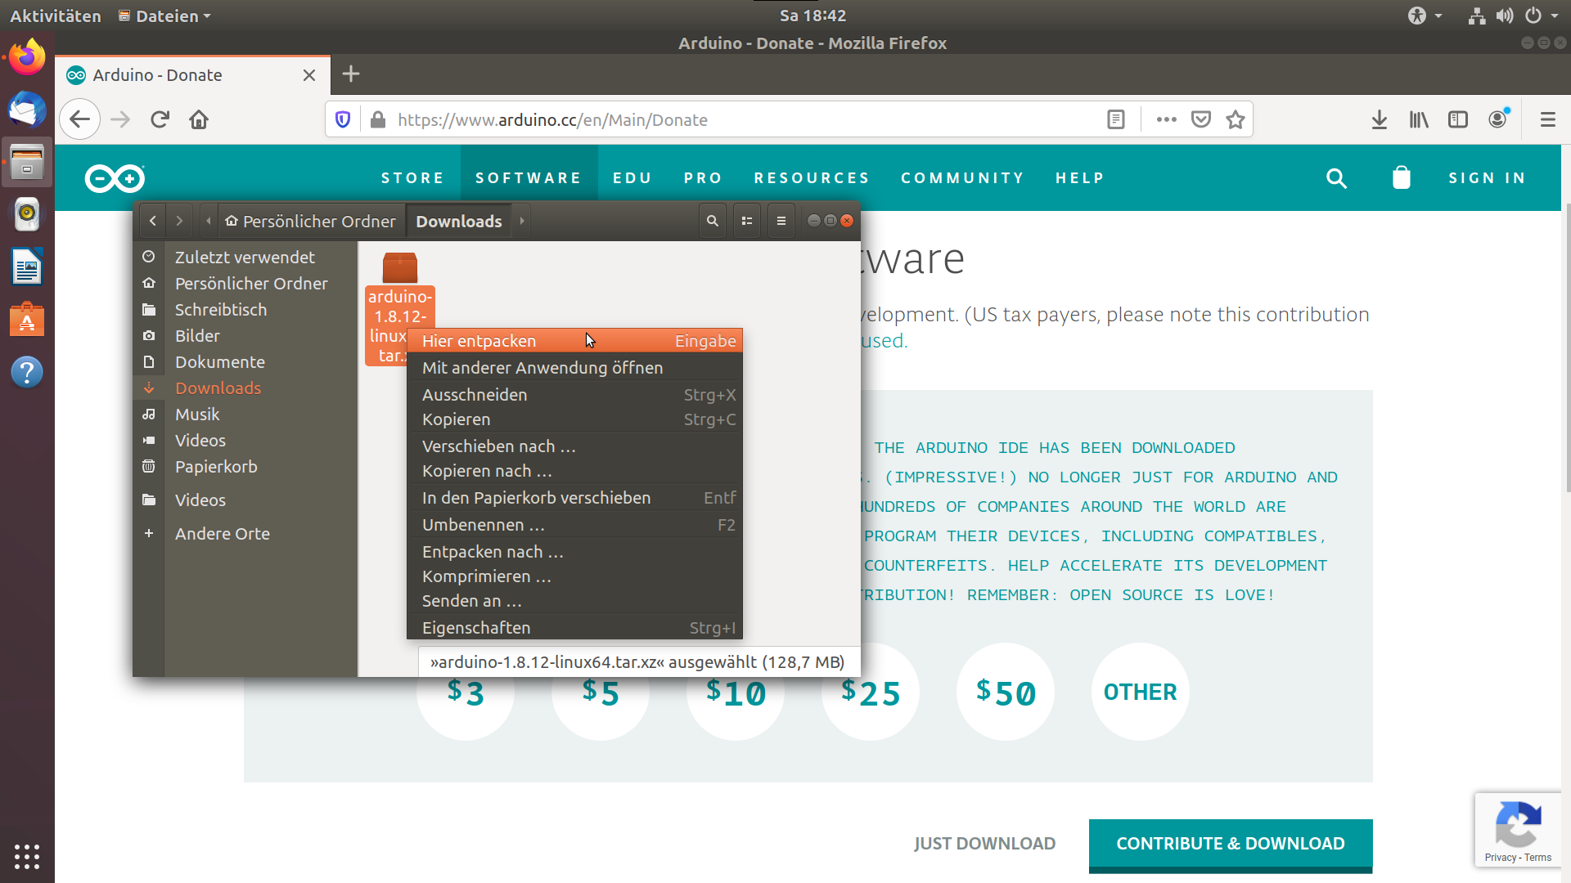
Task: Click Arduino logo in header
Action: click(x=115, y=178)
